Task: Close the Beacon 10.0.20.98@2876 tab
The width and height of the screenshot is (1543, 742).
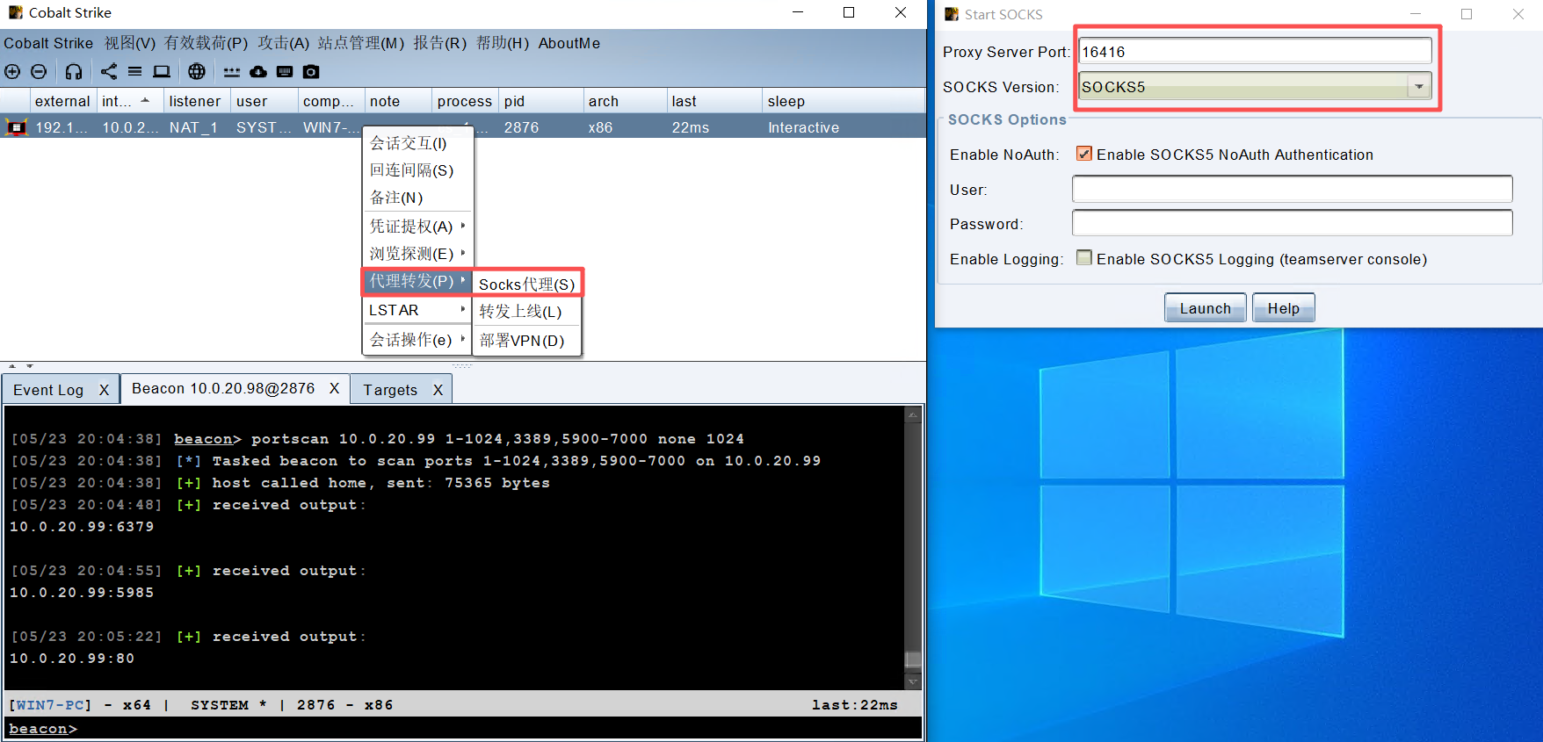Action: click(x=334, y=388)
